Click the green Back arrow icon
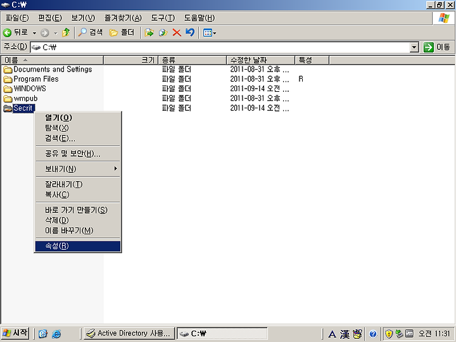Image resolution: width=456 pixels, height=342 pixels. 7,32
